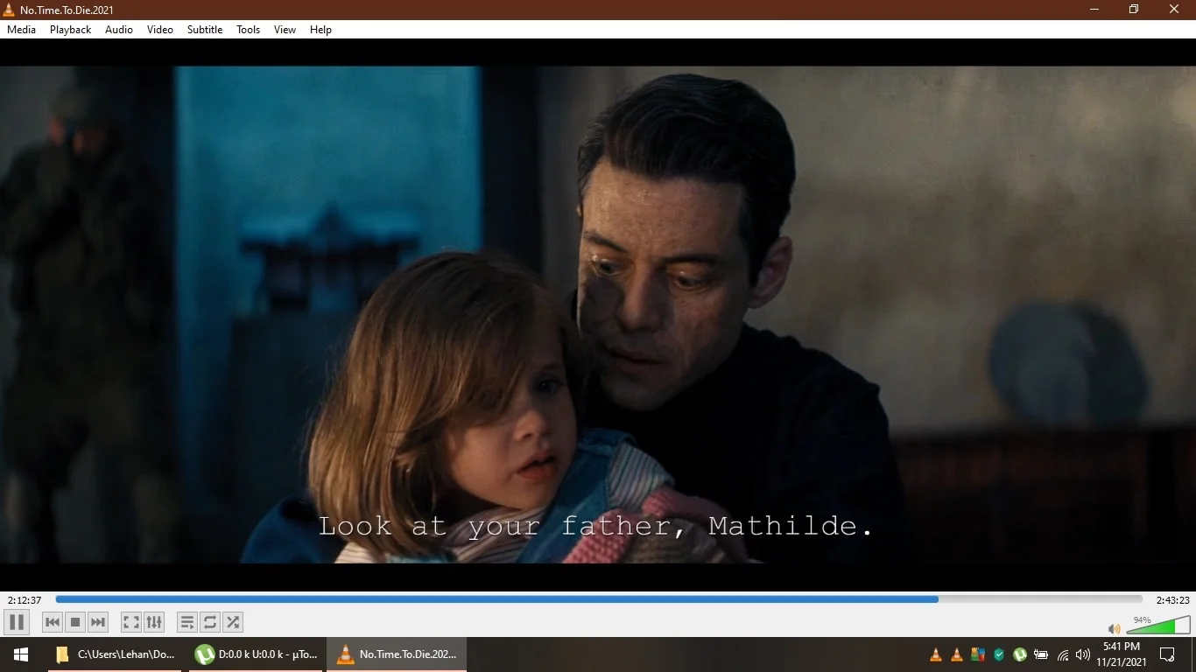Click the VLC cone icon in title bar
The height and width of the screenshot is (672, 1196).
9,10
